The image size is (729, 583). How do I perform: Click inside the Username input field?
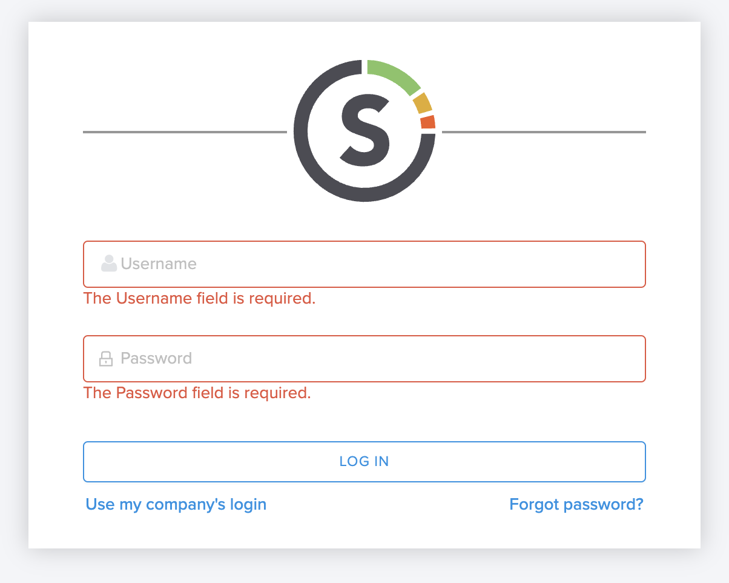tap(363, 264)
